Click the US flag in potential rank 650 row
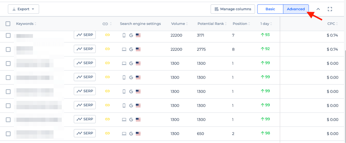 (138, 134)
